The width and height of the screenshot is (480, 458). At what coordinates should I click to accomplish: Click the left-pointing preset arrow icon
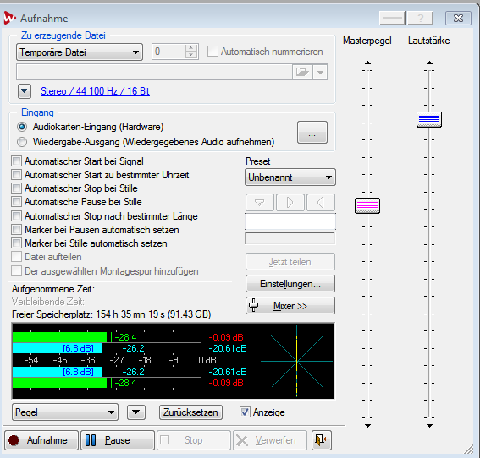(x=321, y=202)
